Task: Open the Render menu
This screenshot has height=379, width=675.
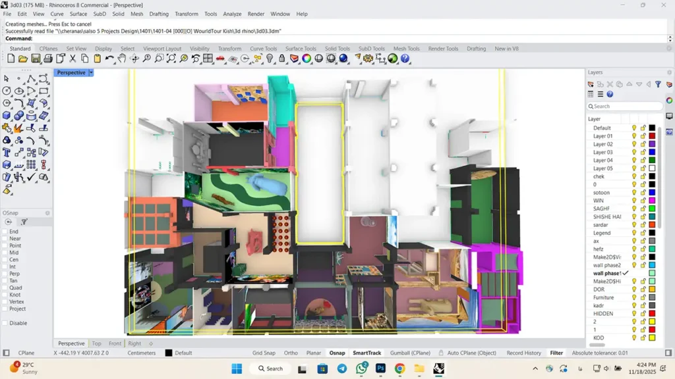Action: [x=257, y=14]
